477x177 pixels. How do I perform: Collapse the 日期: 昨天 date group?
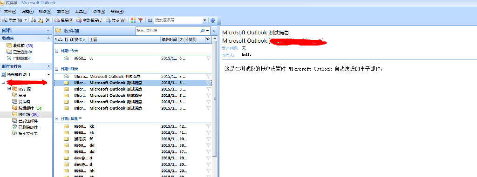[x=56, y=69]
